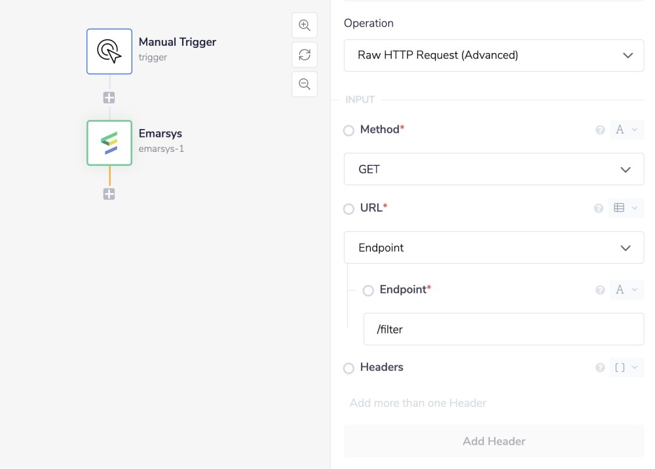Show help for the URL field
655x469 pixels.
tap(598, 208)
